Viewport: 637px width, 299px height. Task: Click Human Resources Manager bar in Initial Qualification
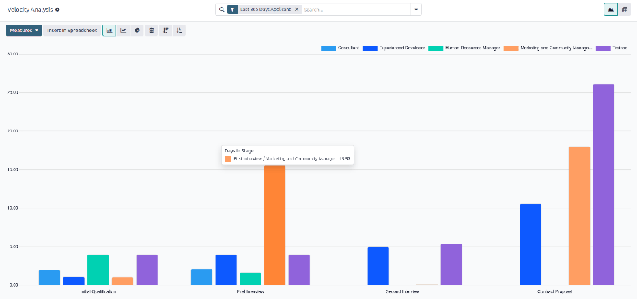pos(98,270)
